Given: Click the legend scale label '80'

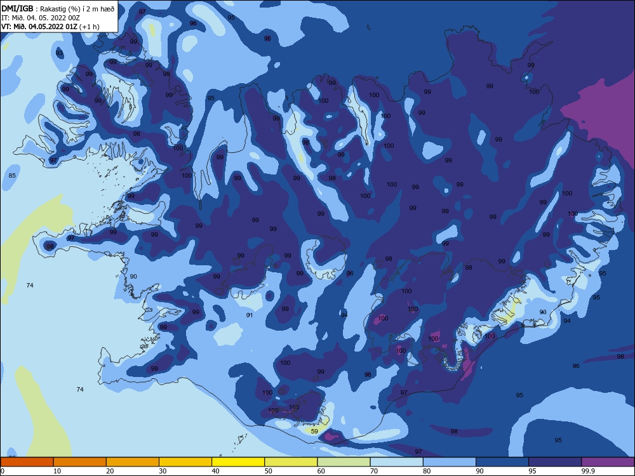Looking at the screenshot, I should click(x=427, y=471).
